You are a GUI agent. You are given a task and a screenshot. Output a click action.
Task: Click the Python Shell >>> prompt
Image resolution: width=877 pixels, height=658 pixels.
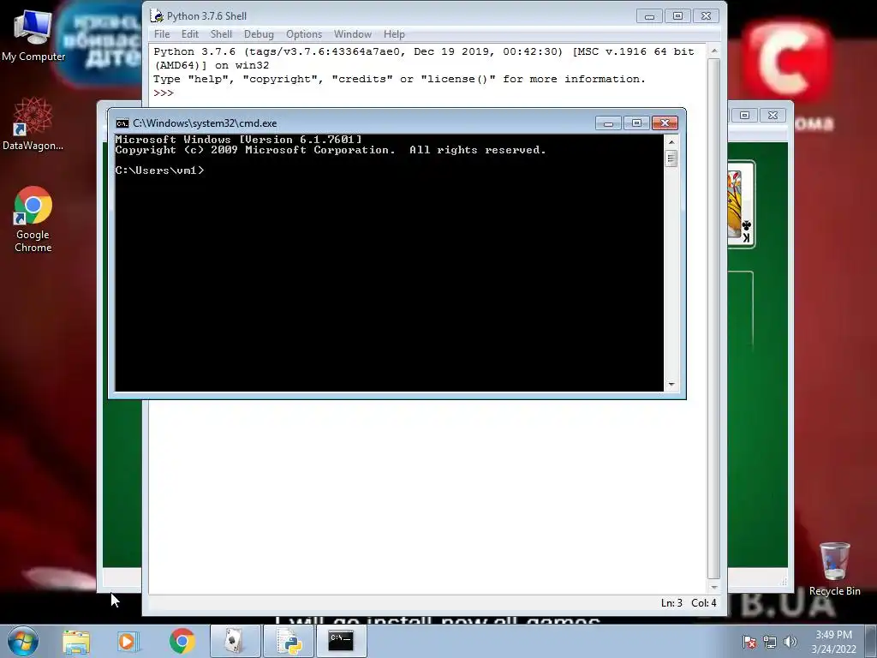164,93
